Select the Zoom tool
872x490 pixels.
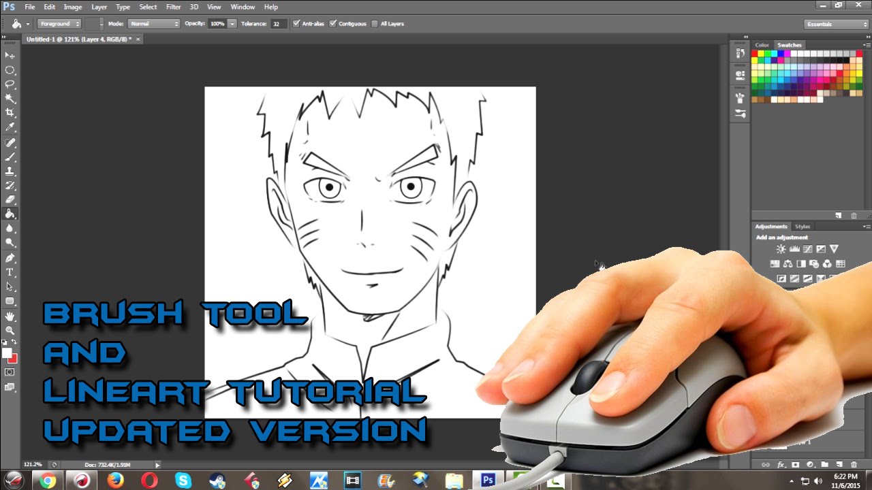click(x=10, y=331)
